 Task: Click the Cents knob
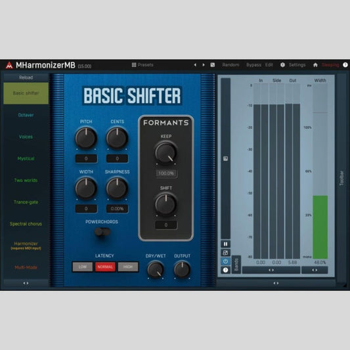(x=117, y=138)
